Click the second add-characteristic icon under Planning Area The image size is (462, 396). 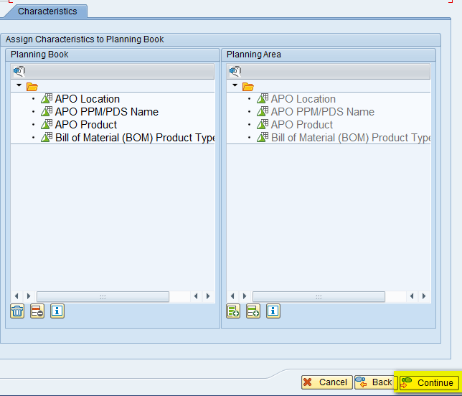click(253, 311)
